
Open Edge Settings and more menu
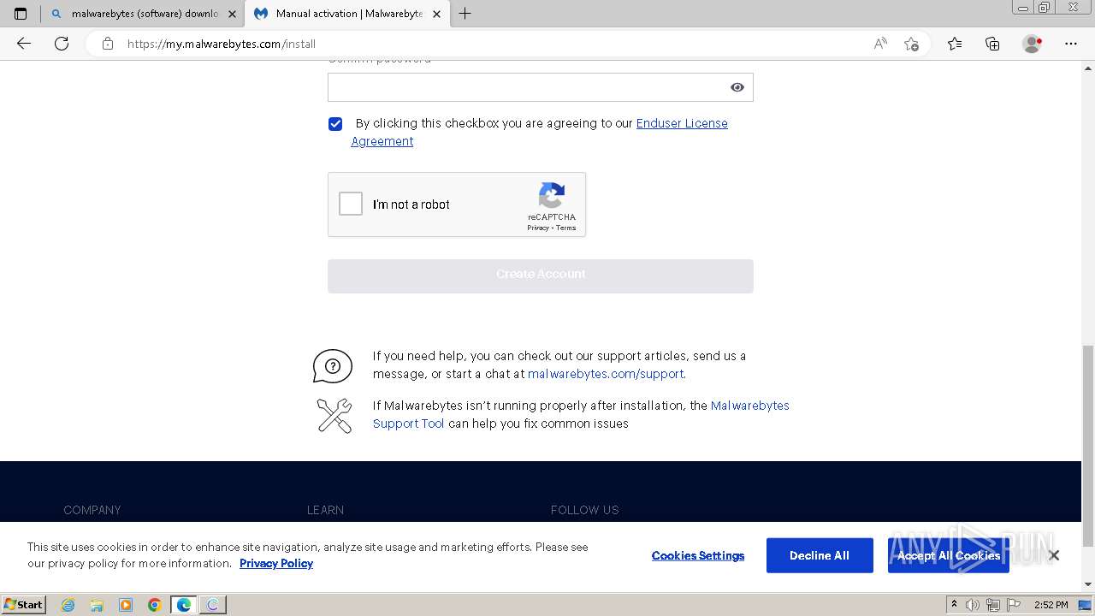[1071, 44]
